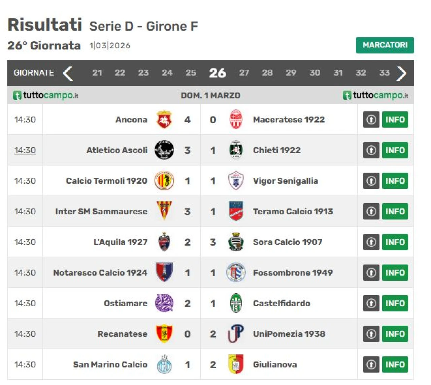
Task: Open the Marcatori button
Action: pyautogui.click(x=385, y=45)
